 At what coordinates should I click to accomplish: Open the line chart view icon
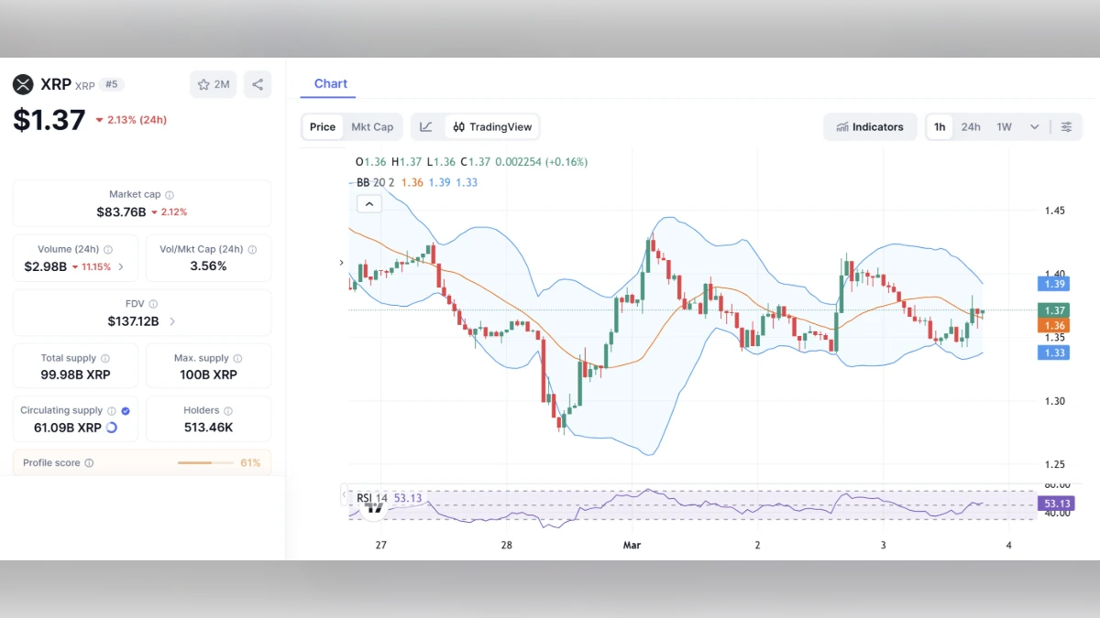pyautogui.click(x=426, y=126)
